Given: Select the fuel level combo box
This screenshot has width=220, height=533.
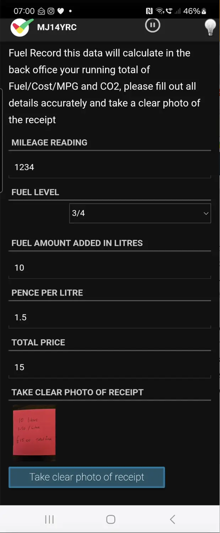Looking at the screenshot, I should click(140, 213).
